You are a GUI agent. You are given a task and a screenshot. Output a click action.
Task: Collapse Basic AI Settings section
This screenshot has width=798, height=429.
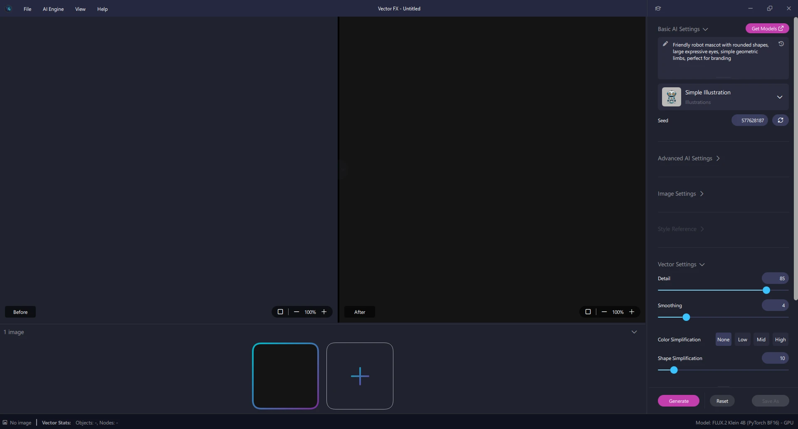683,29
